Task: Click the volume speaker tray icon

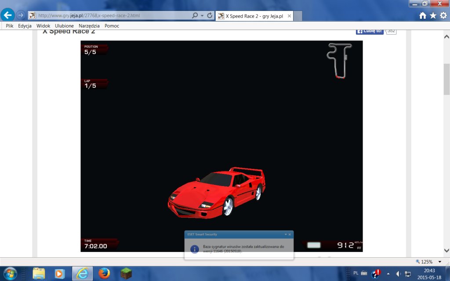Action: [398, 274]
